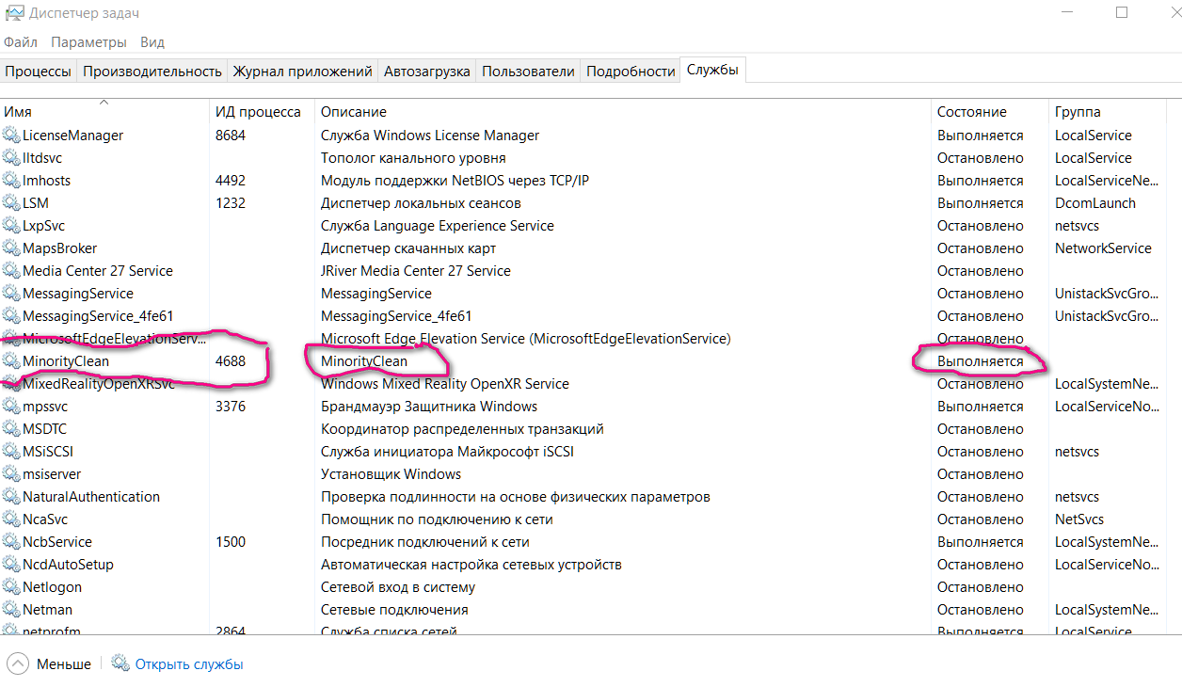1182x687 pixels.
Task: Collapse view with the Меньше arrow icon
Action: [18, 663]
